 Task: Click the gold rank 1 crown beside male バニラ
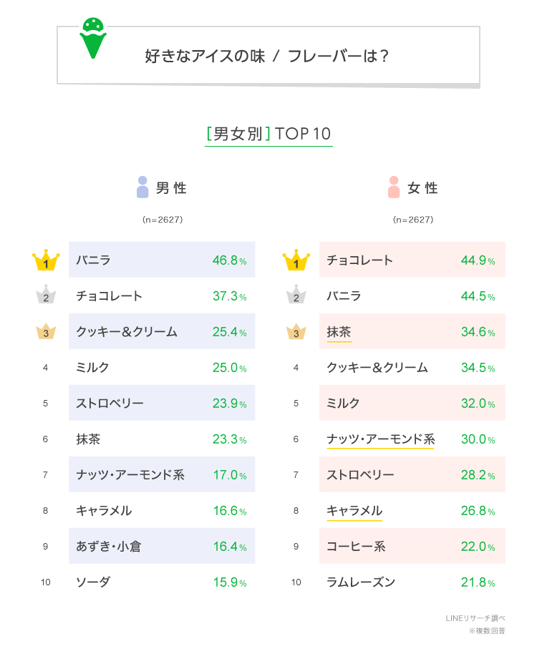coord(46,261)
